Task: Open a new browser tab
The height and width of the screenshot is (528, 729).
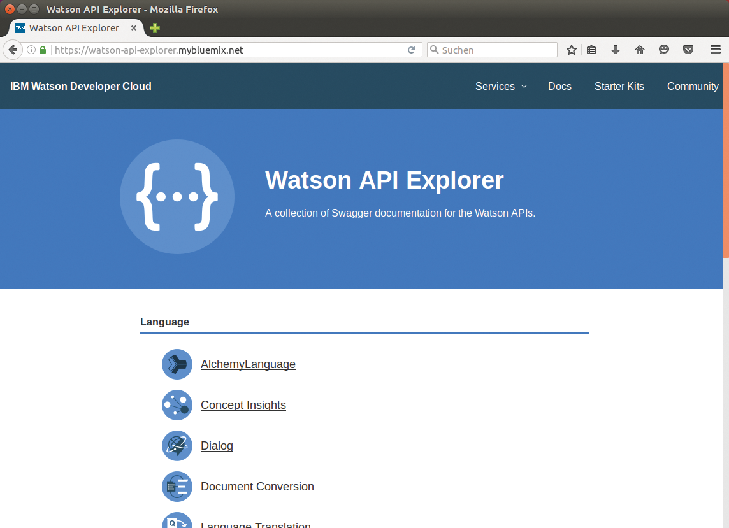Action: pos(154,27)
